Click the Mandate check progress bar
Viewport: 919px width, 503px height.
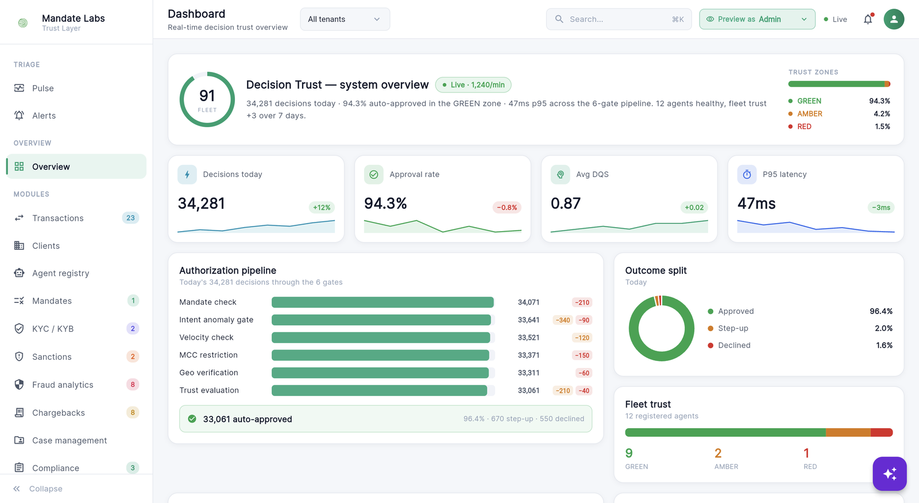pyautogui.click(x=383, y=302)
